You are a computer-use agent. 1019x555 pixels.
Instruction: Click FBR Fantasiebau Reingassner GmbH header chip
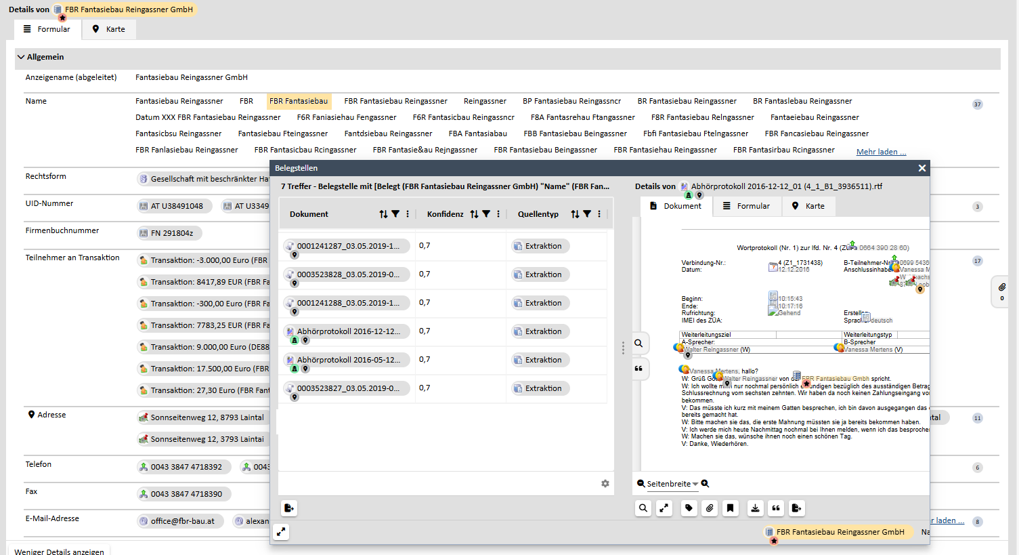pos(126,9)
